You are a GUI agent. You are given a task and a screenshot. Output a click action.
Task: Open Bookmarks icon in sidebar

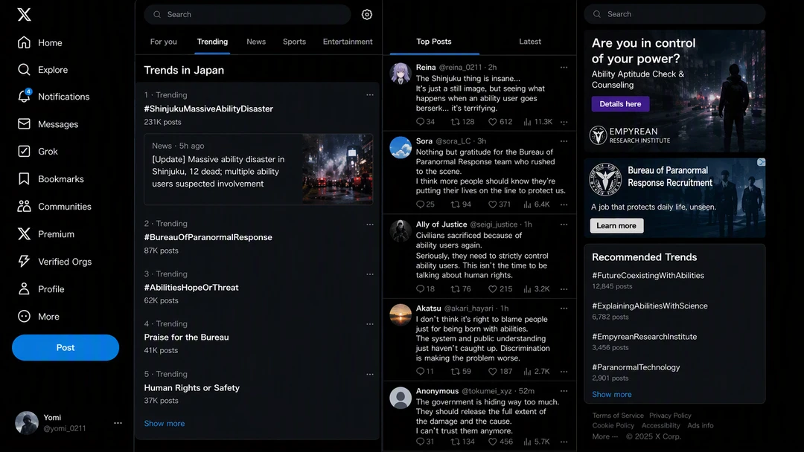point(24,178)
